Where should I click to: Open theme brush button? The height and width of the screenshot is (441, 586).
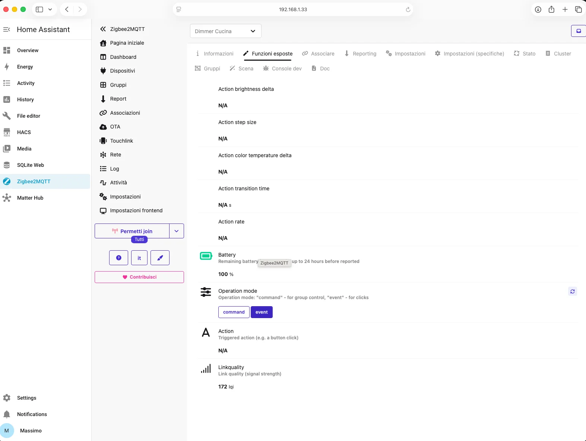160,258
